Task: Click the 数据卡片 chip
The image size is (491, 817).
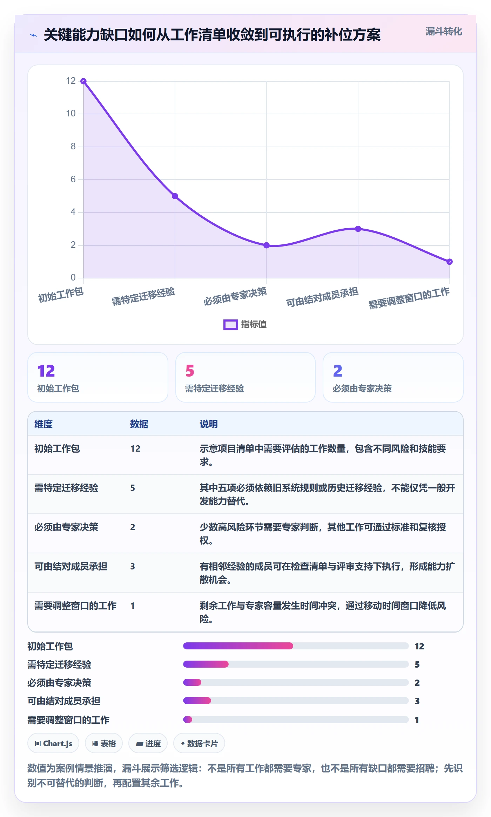Action: click(199, 743)
